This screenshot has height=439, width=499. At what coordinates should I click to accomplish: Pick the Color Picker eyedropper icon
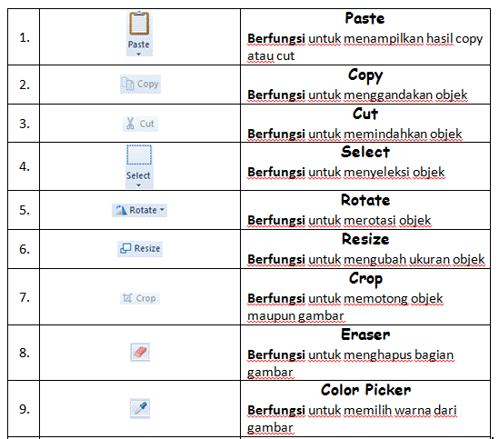click(140, 408)
